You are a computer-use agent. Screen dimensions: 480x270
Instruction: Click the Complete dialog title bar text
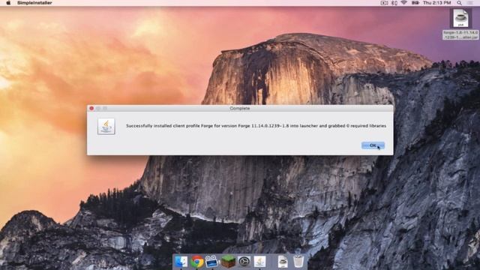click(240, 108)
